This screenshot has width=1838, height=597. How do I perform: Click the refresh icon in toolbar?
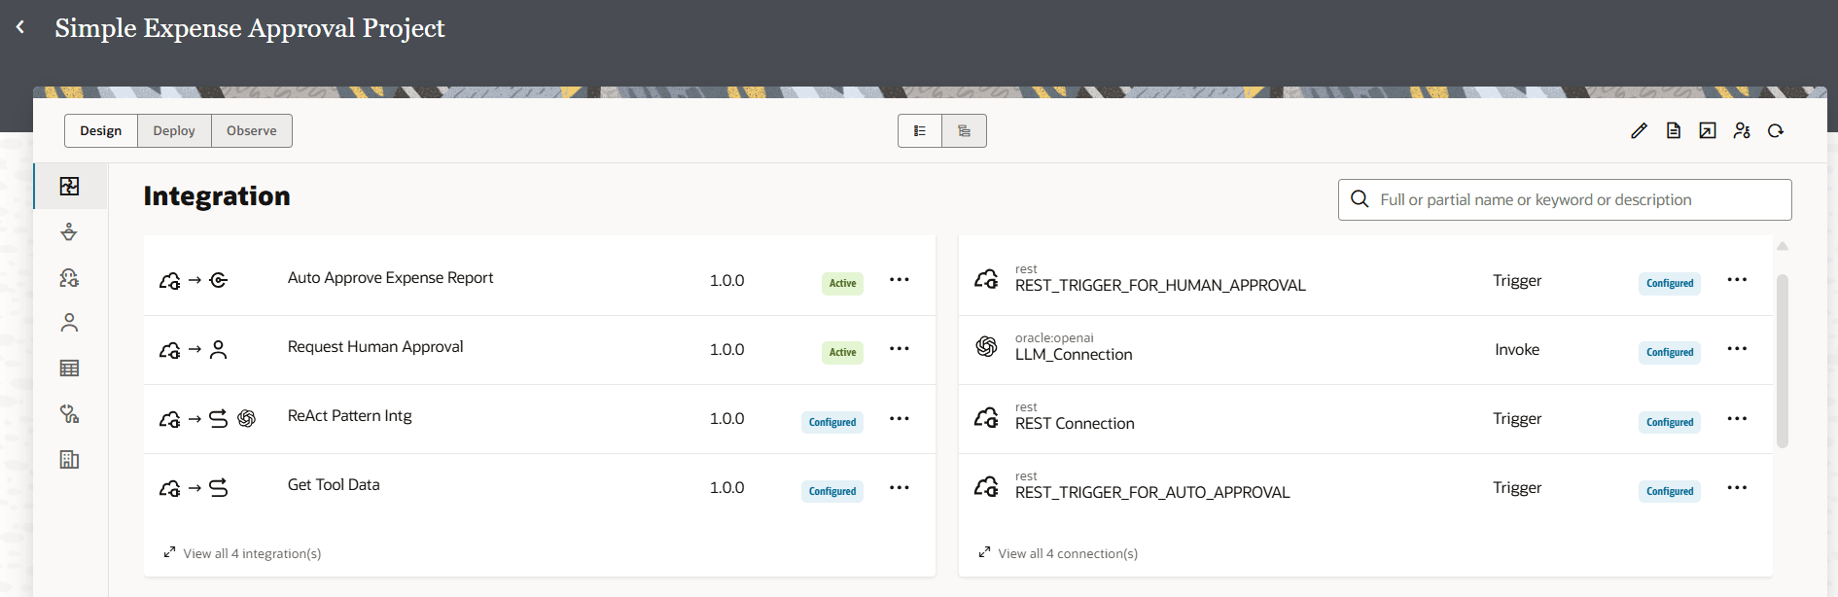click(x=1776, y=130)
